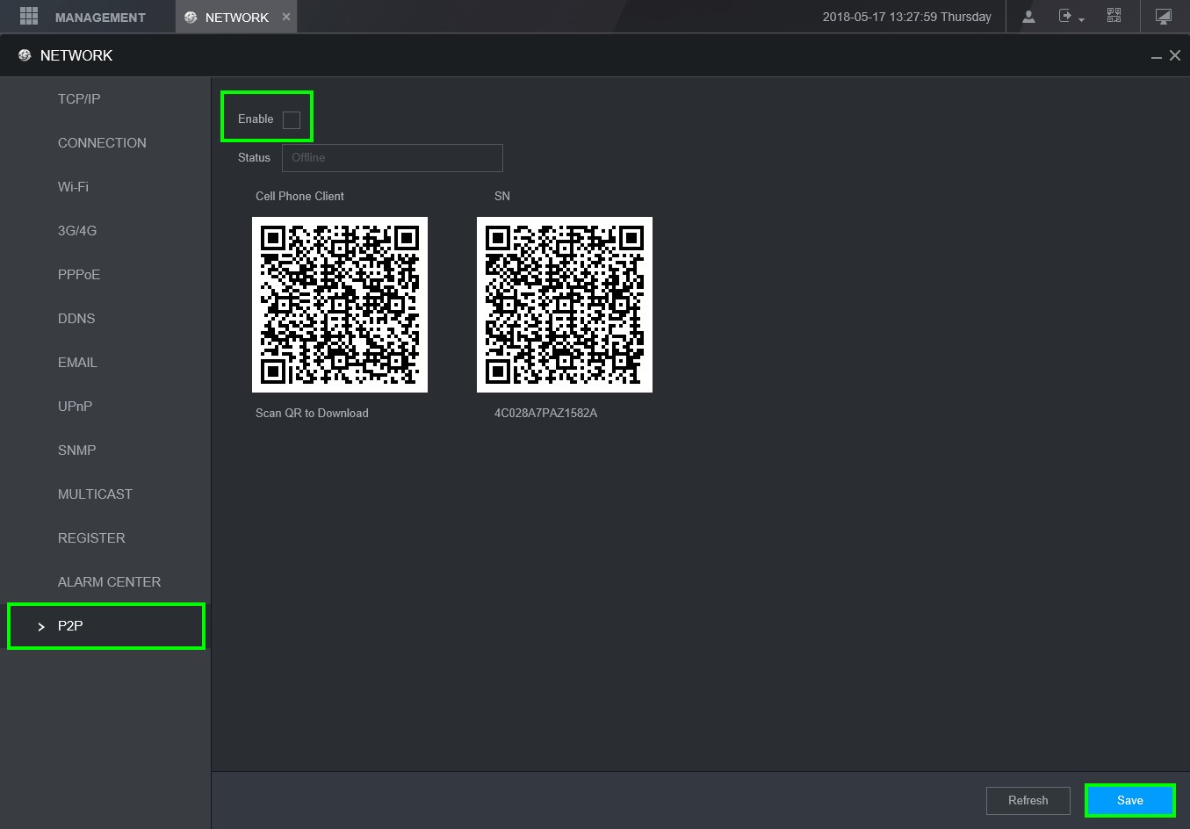Click the SN QR code image

(565, 305)
